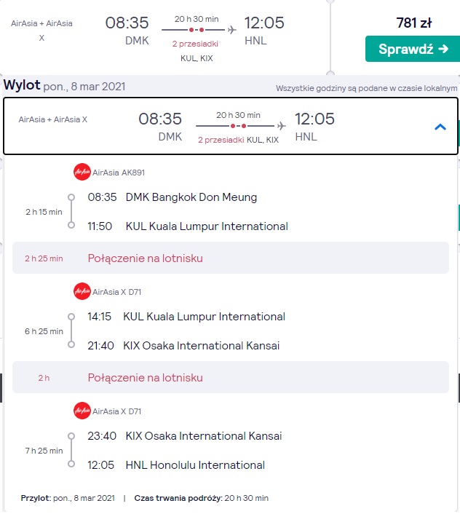Click airplane icon in top summary row
This screenshot has height=514, width=460.
coord(232,30)
